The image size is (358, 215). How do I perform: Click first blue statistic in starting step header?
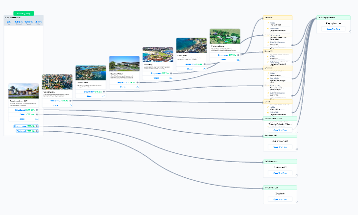coord(9,22)
